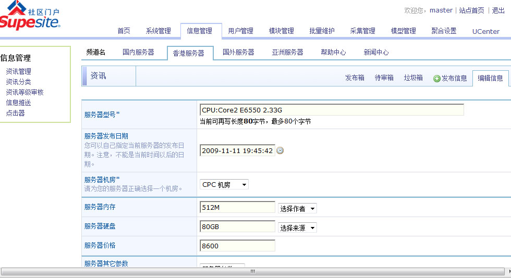Open the 信息管理 top menu
Screen dimensions: 511x278
[x=200, y=31]
